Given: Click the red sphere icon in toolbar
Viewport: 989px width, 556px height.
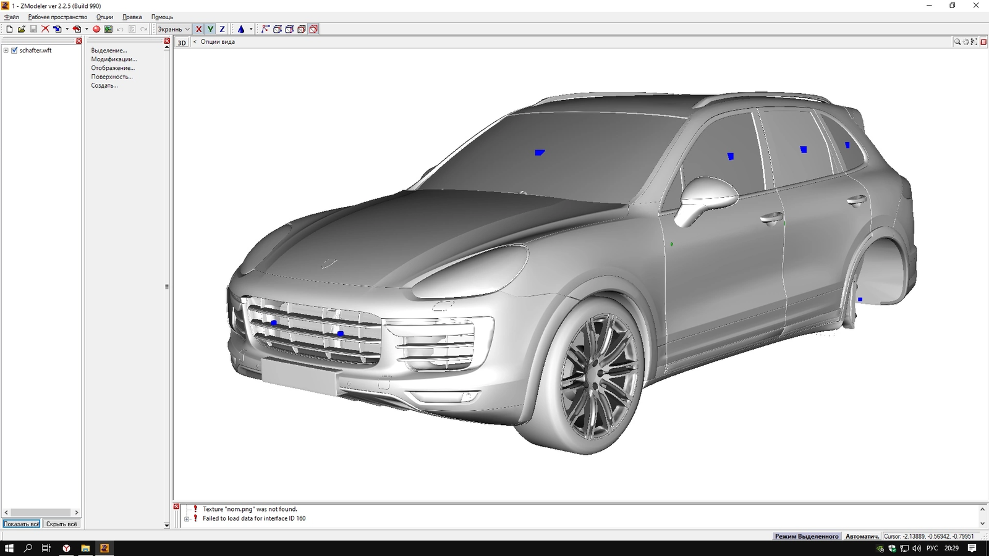Looking at the screenshot, I should [x=96, y=29].
